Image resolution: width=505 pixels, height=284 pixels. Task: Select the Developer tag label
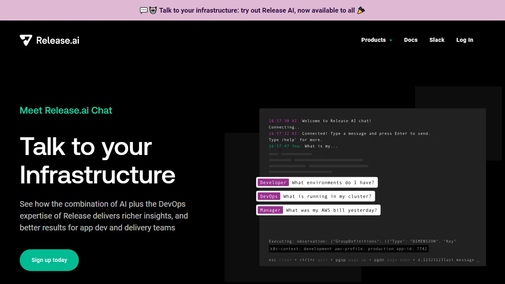pyautogui.click(x=273, y=182)
